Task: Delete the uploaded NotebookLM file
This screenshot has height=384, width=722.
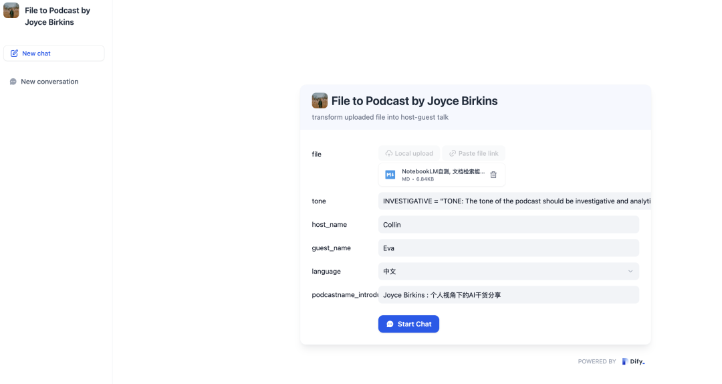Action: [493, 175]
